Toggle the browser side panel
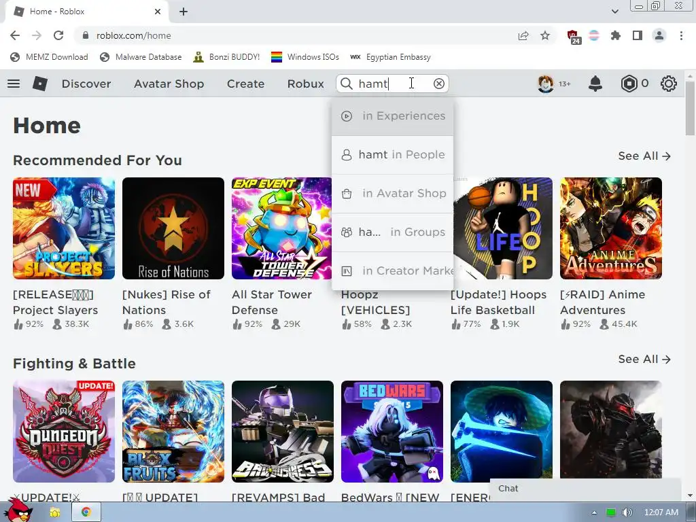This screenshot has height=522, width=696. (638, 35)
